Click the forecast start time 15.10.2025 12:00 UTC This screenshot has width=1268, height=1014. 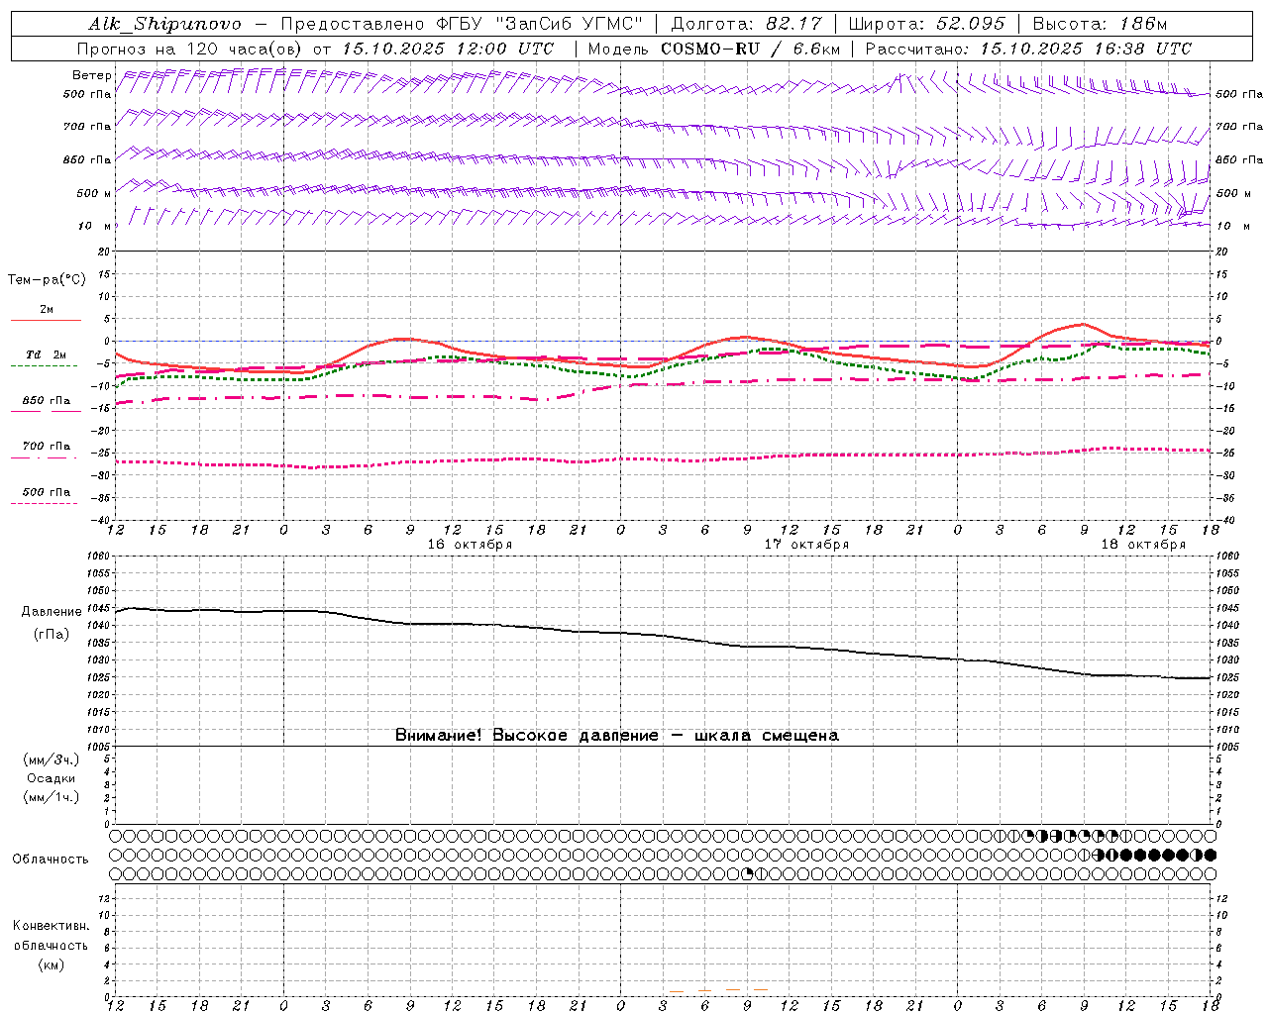[448, 49]
